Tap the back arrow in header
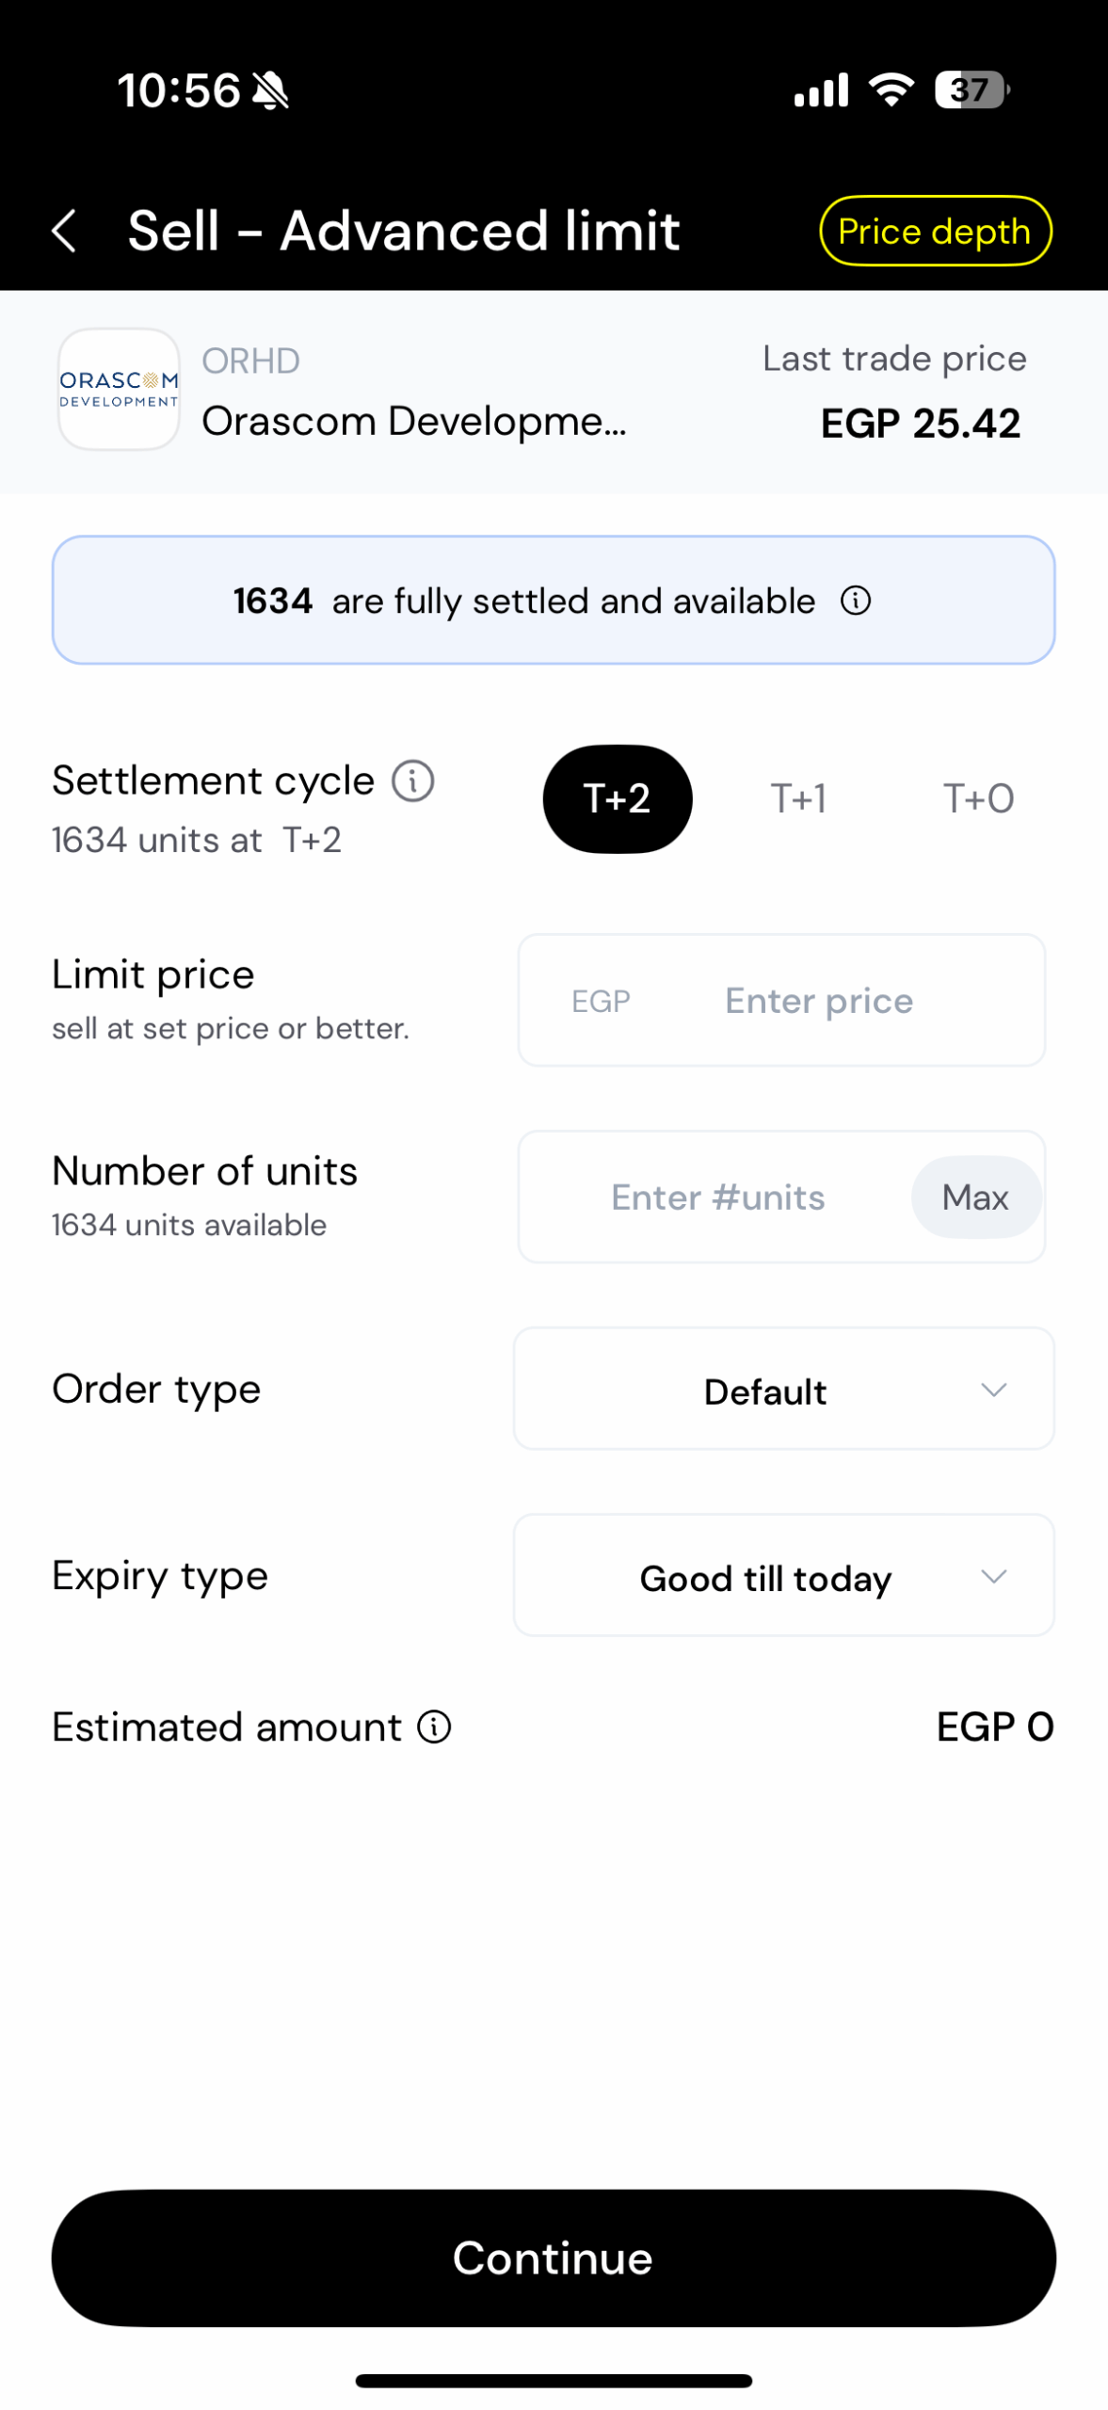The width and height of the screenshot is (1108, 2410). coord(64,231)
